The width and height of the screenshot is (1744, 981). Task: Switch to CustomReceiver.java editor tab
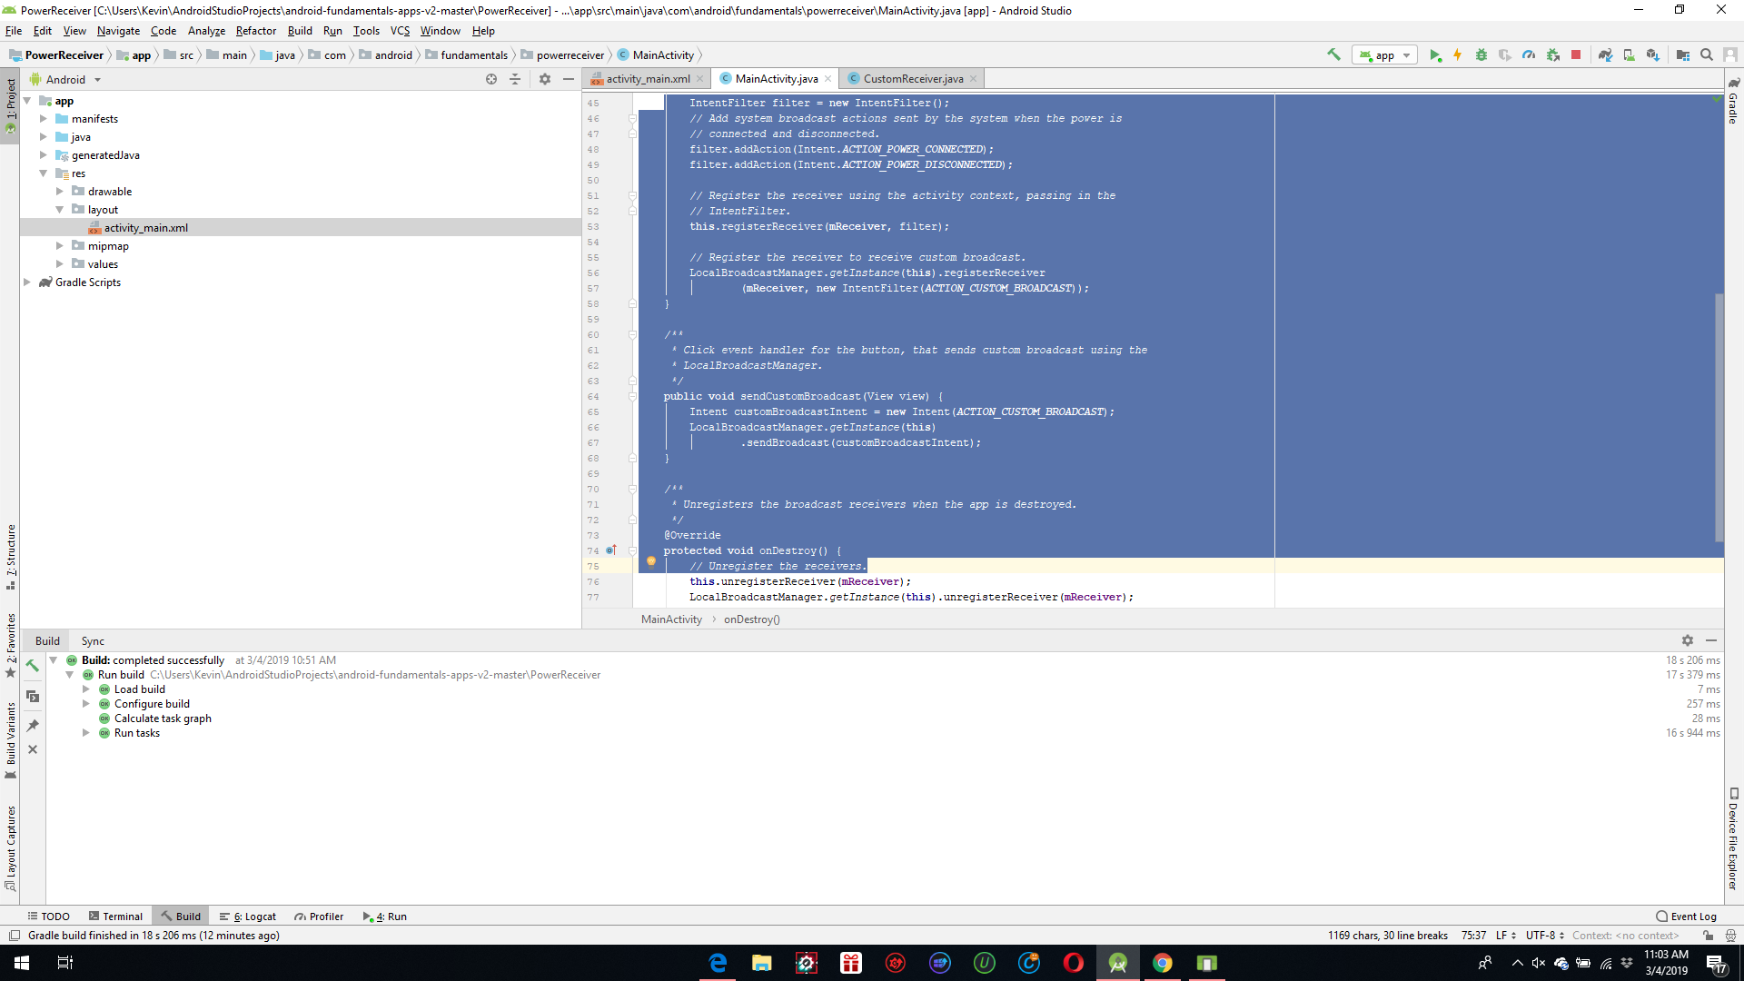point(913,79)
